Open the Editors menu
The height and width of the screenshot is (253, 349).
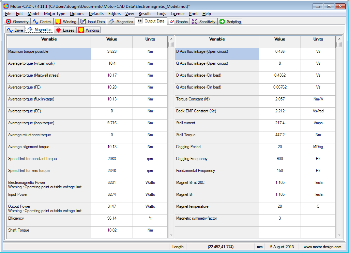(115, 14)
